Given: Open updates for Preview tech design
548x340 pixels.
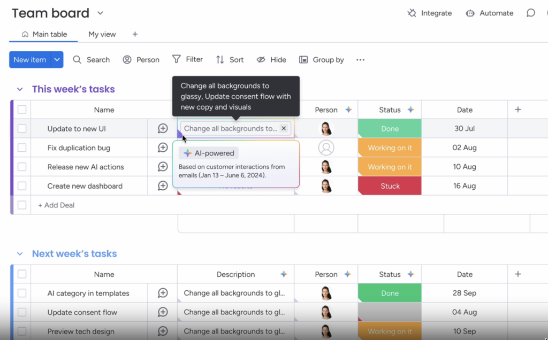Looking at the screenshot, I should click(x=163, y=331).
